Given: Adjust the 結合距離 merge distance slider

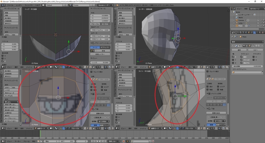Looking at the screenshot, I should [247, 66].
